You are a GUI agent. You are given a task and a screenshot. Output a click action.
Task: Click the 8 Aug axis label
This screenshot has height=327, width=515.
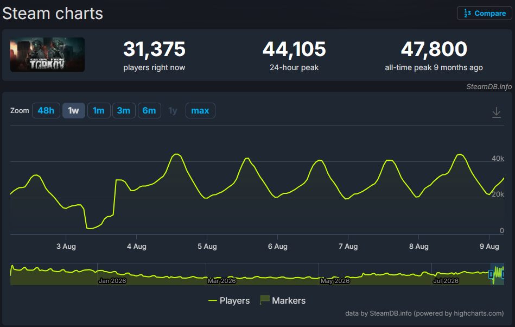pos(419,246)
